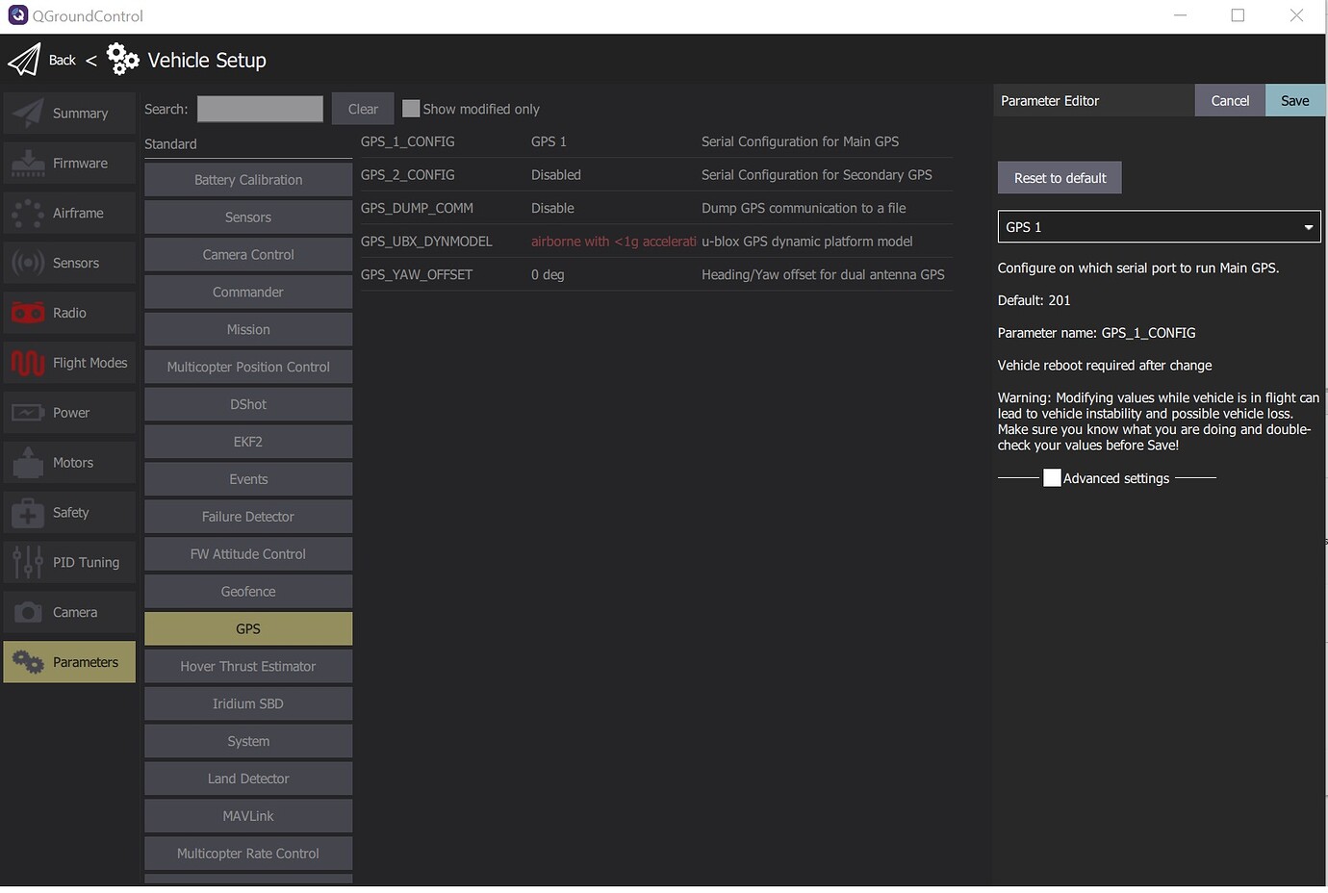The height and width of the screenshot is (893, 1328).
Task: Open the Flight Modes page
Action: coord(68,363)
